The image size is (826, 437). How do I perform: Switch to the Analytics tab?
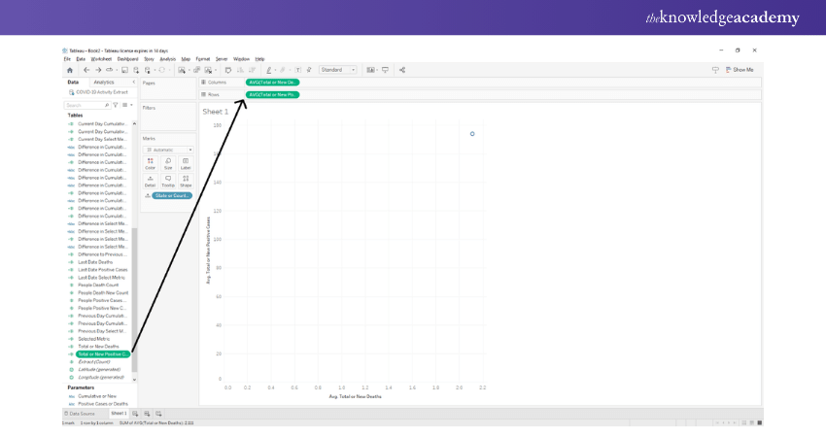point(103,83)
